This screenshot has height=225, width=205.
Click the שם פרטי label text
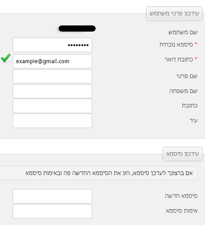(187, 76)
